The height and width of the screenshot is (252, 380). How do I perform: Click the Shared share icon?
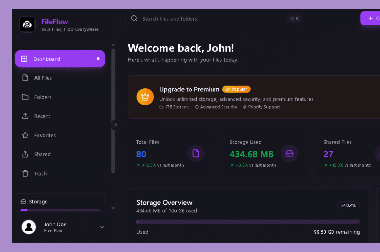pyautogui.click(x=25, y=154)
